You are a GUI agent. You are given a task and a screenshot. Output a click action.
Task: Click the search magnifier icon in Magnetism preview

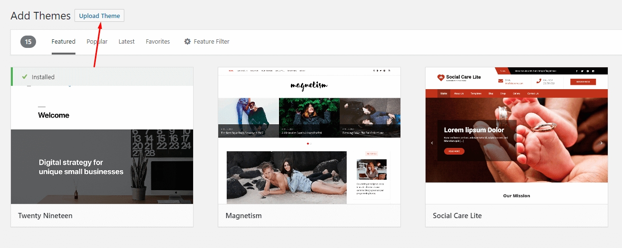(389, 71)
